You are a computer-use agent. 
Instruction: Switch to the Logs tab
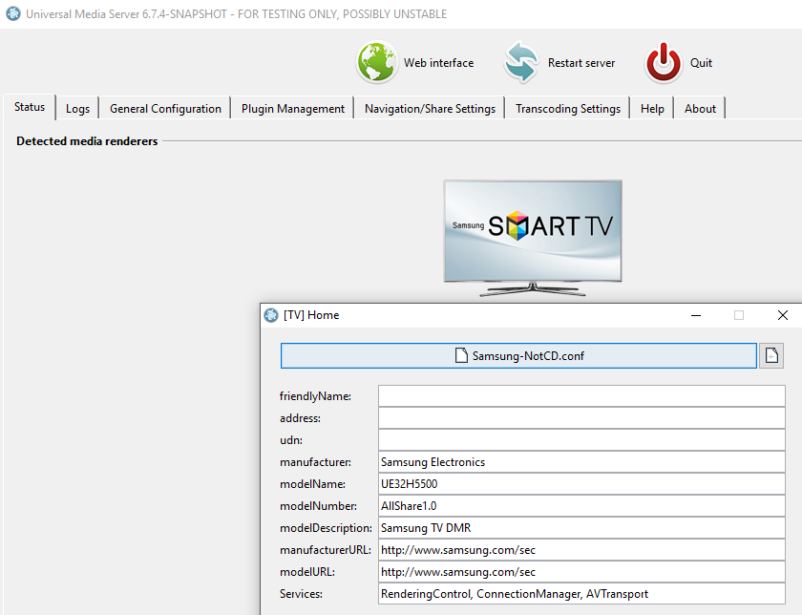[x=77, y=109]
